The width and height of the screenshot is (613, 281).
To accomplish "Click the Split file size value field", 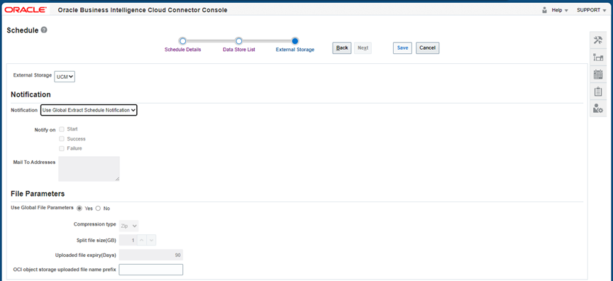I will click(x=128, y=240).
